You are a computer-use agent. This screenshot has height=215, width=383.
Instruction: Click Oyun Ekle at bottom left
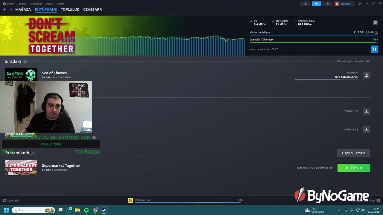(11, 200)
